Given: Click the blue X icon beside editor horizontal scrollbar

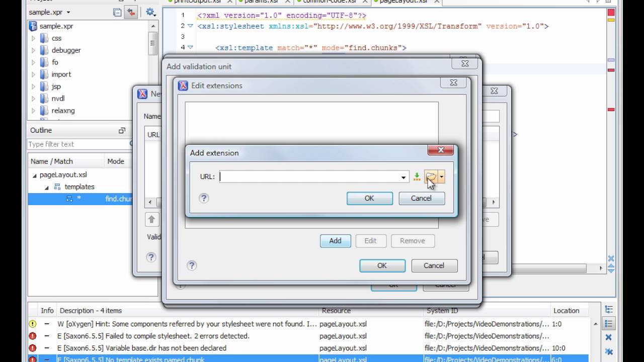Looking at the screenshot, I should (x=611, y=259).
